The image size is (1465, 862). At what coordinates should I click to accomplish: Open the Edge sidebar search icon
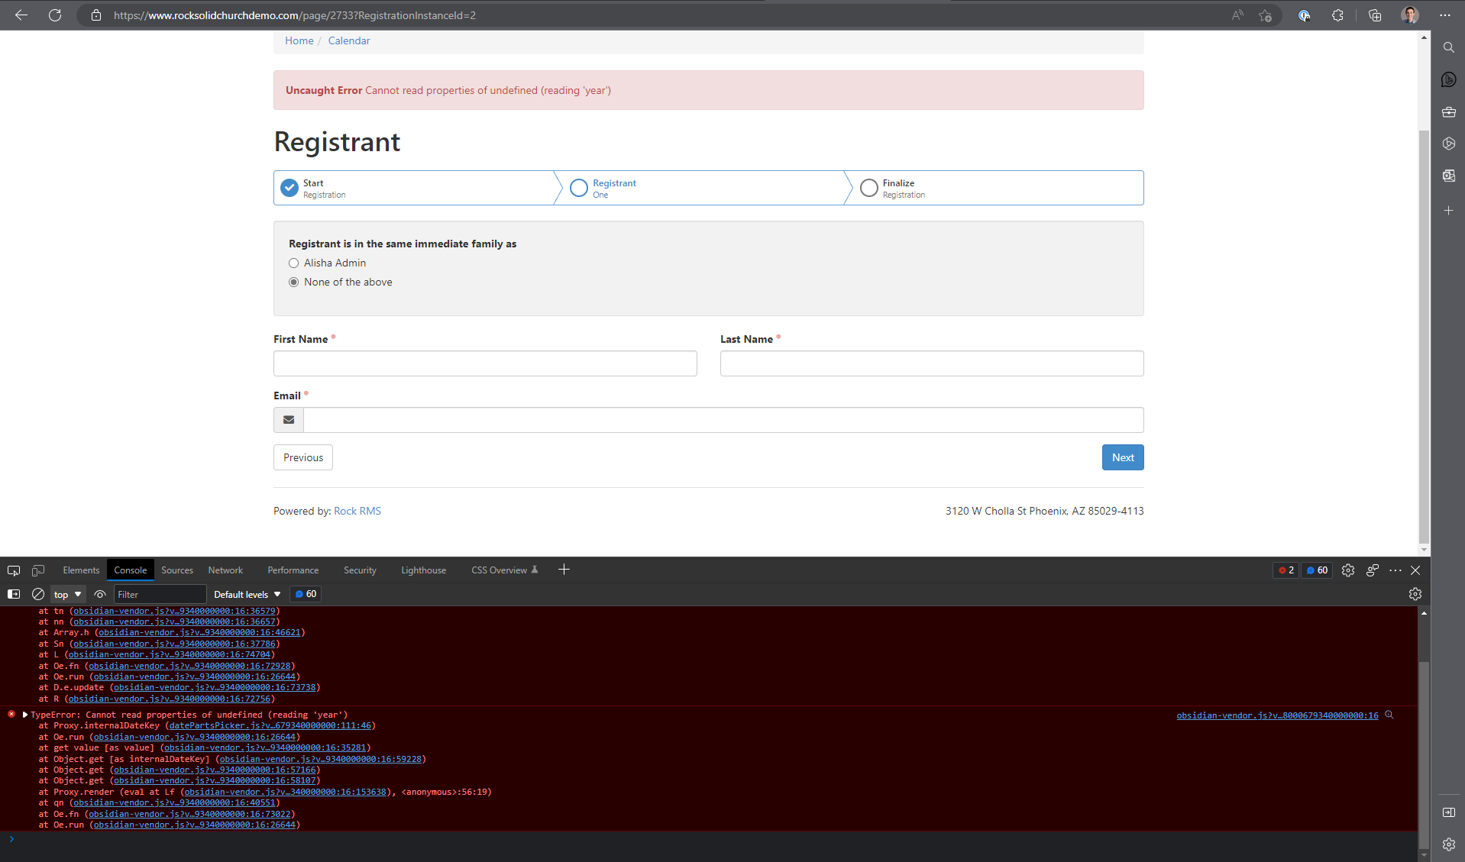(x=1448, y=47)
